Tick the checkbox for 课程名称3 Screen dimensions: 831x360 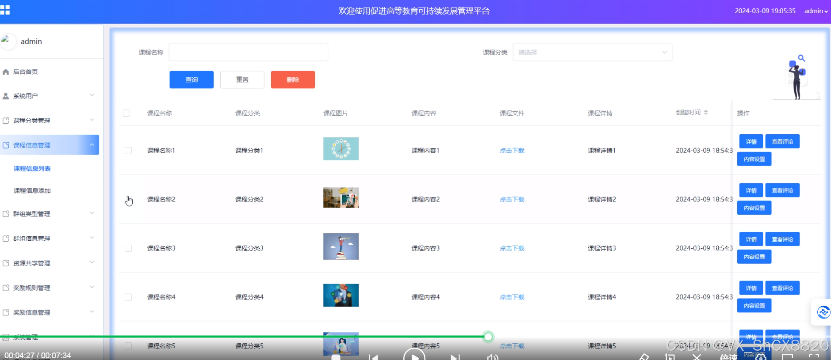click(x=128, y=248)
